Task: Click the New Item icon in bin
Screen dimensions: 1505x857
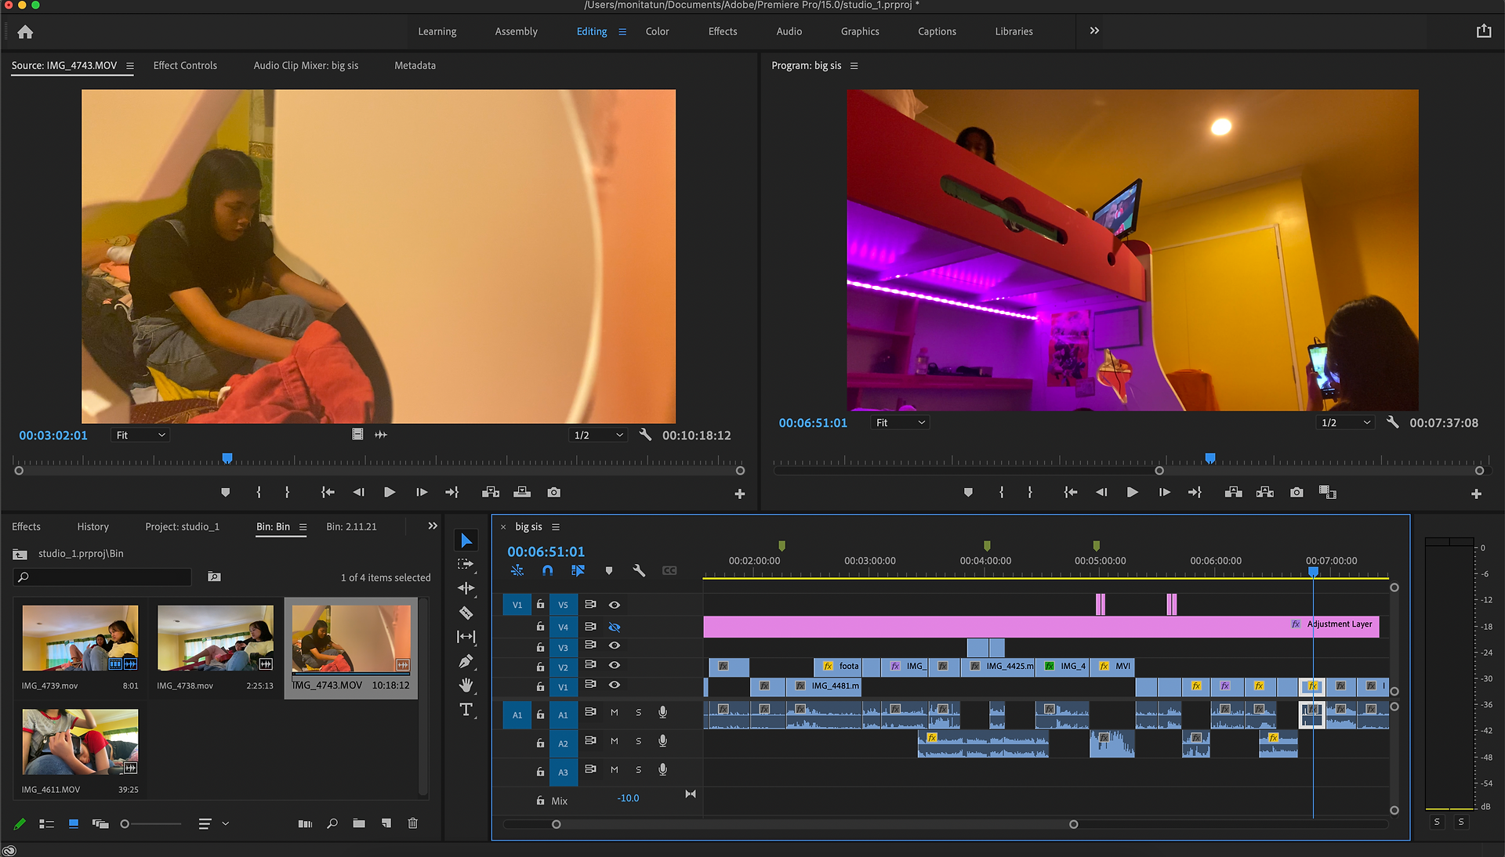Action: click(386, 823)
